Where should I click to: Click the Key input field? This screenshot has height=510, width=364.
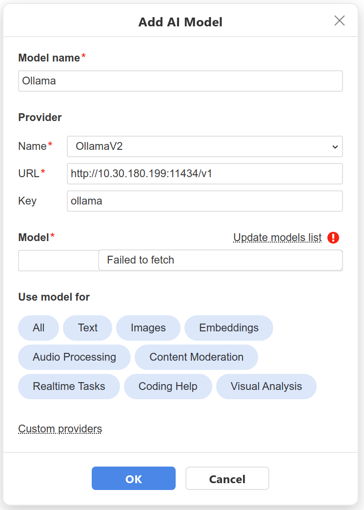[x=204, y=201]
